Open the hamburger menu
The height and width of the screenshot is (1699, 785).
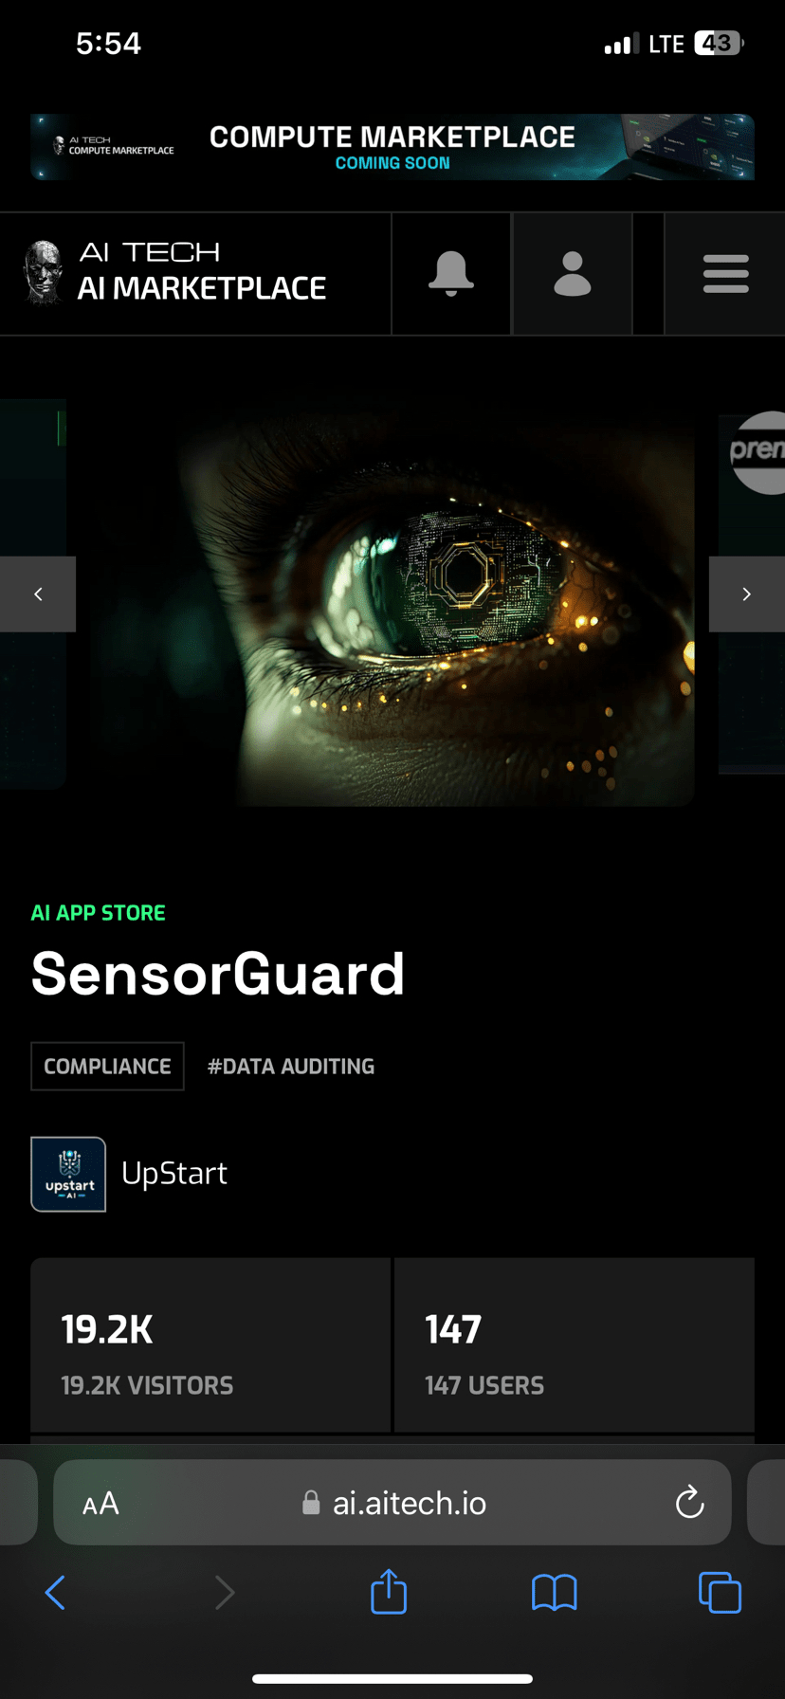click(726, 274)
